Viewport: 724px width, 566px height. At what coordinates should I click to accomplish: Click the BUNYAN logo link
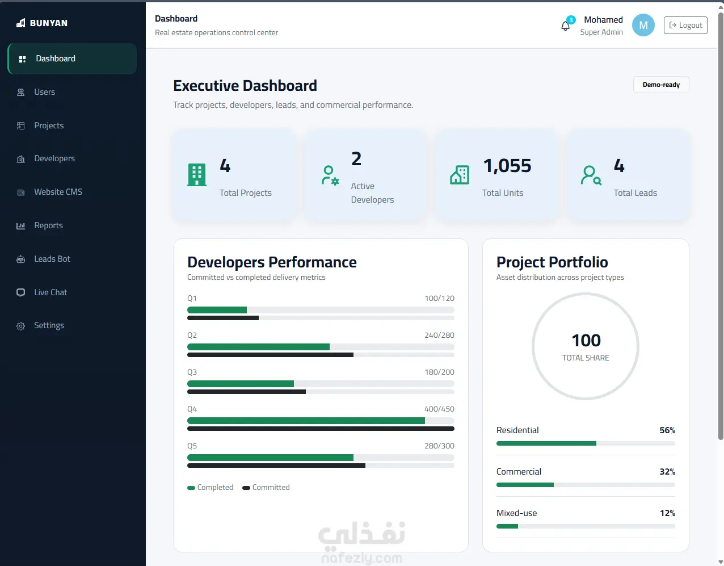[42, 23]
